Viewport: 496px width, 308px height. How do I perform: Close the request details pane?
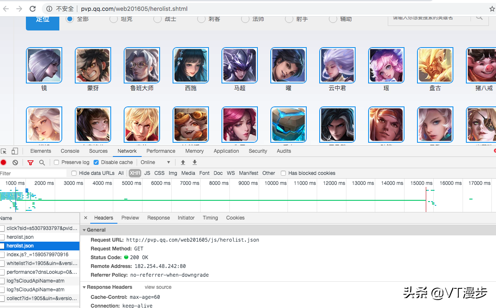coord(85,218)
